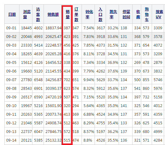Screen dimensions: 165x145
Task: Sort by 订单数 column header
Action: coord(76,14)
